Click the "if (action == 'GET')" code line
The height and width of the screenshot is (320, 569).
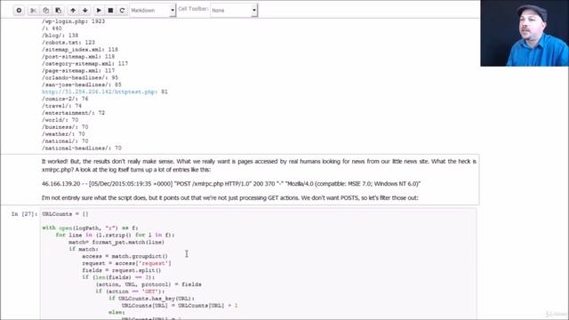tap(131, 292)
